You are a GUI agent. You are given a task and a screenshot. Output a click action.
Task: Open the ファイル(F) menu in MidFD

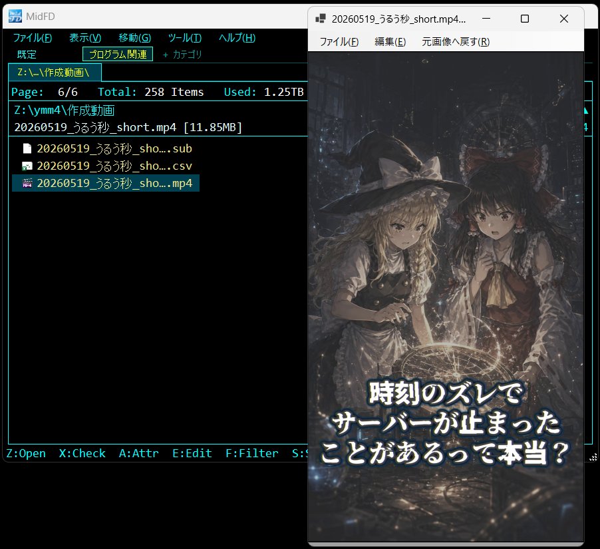[33, 38]
